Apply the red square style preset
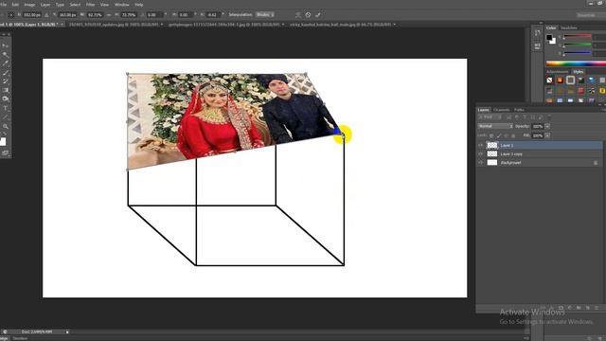The width and height of the screenshot is (606, 341). 580,91
